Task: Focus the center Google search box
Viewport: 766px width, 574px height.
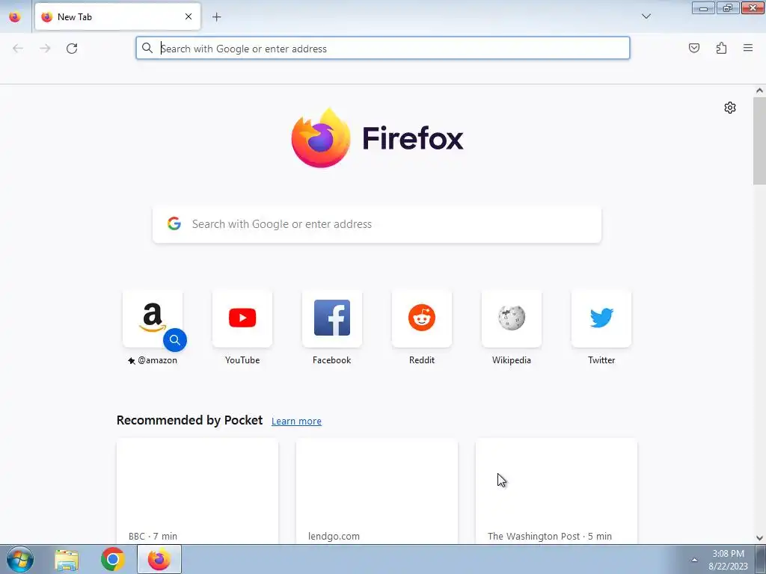Action: pyautogui.click(x=377, y=224)
